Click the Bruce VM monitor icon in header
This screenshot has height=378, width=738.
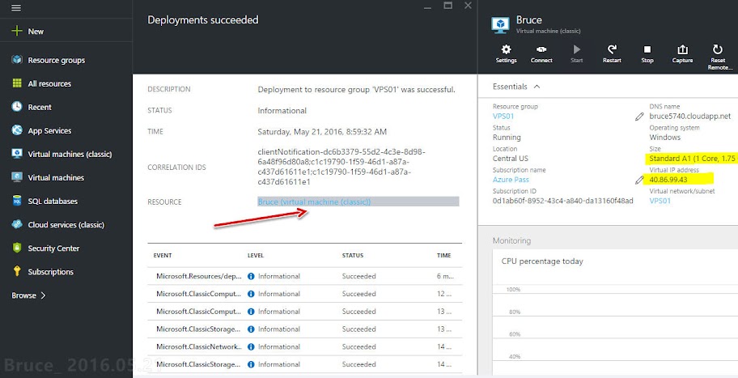[x=500, y=24]
